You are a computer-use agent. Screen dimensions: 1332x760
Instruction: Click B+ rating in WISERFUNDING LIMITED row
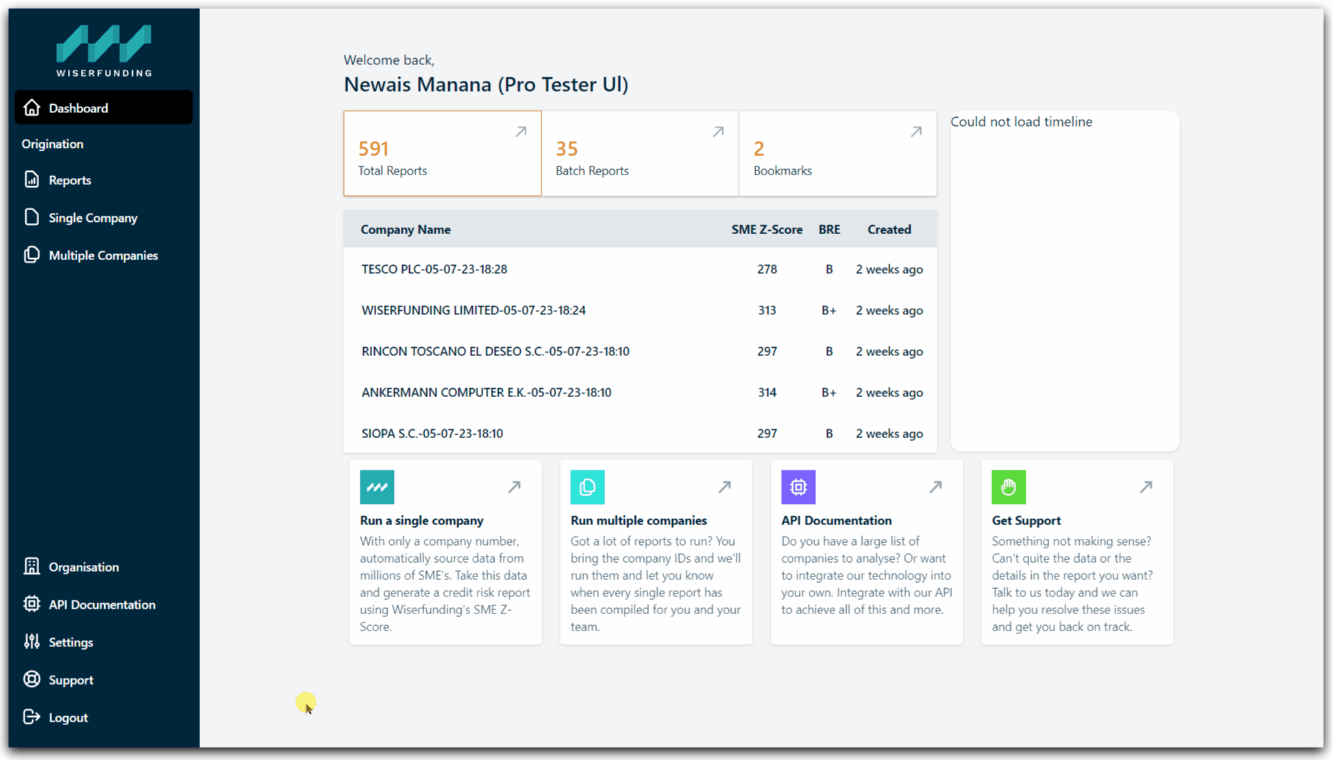829,310
